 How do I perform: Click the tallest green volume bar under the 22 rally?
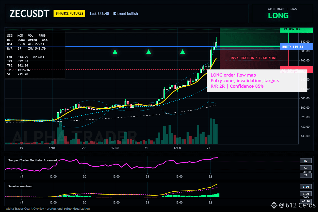tap(211, 131)
